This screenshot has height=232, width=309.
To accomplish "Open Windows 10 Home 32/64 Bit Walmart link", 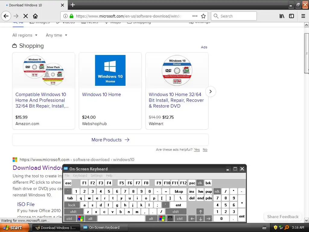I will point(176,100).
